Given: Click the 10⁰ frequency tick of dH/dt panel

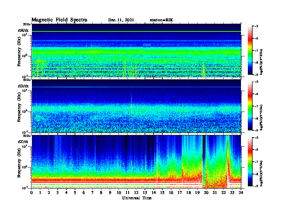Looking at the screenshot, I should coord(25,56).
